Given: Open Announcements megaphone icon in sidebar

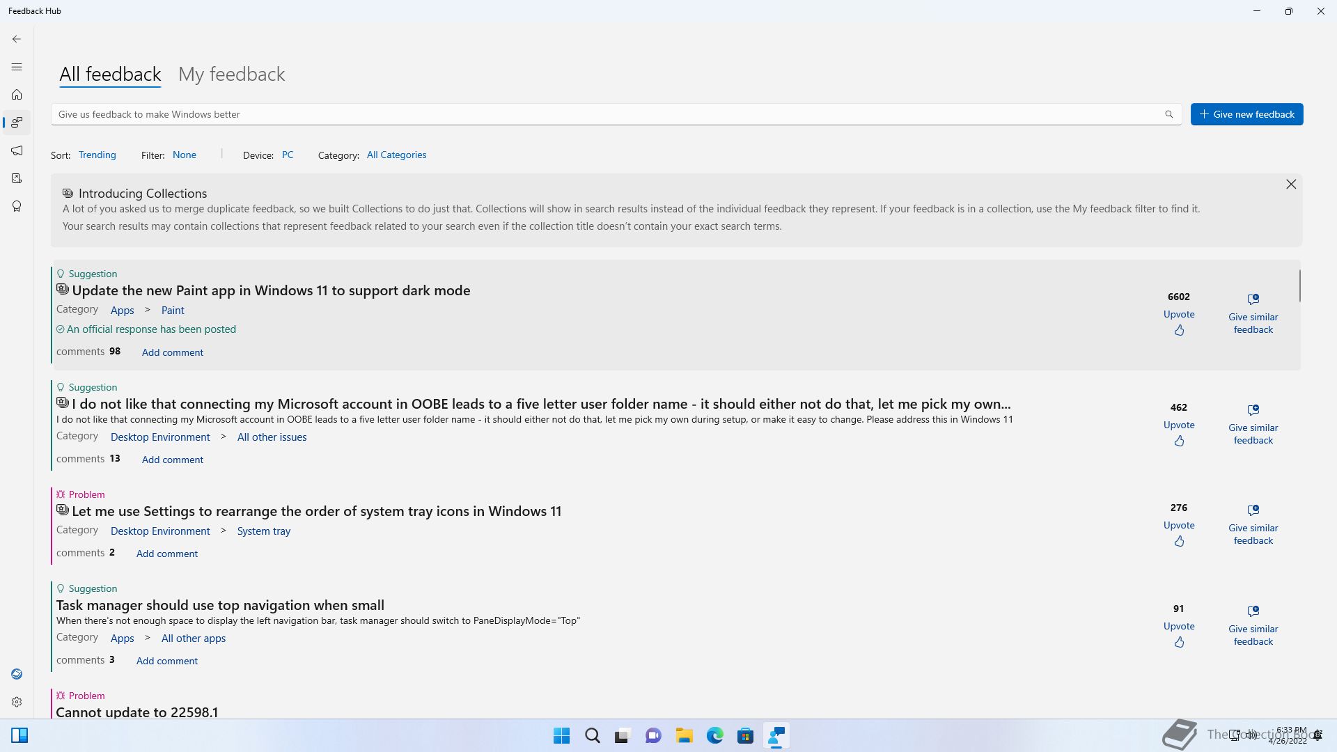Looking at the screenshot, I should click(17, 150).
